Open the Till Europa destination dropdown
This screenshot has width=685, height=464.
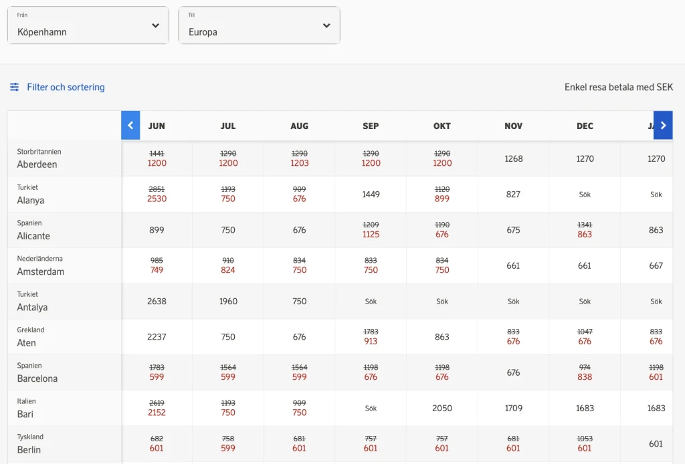pos(259,25)
